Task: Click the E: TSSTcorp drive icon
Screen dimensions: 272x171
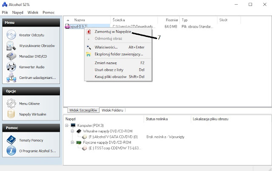Action: (x=85, y=148)
